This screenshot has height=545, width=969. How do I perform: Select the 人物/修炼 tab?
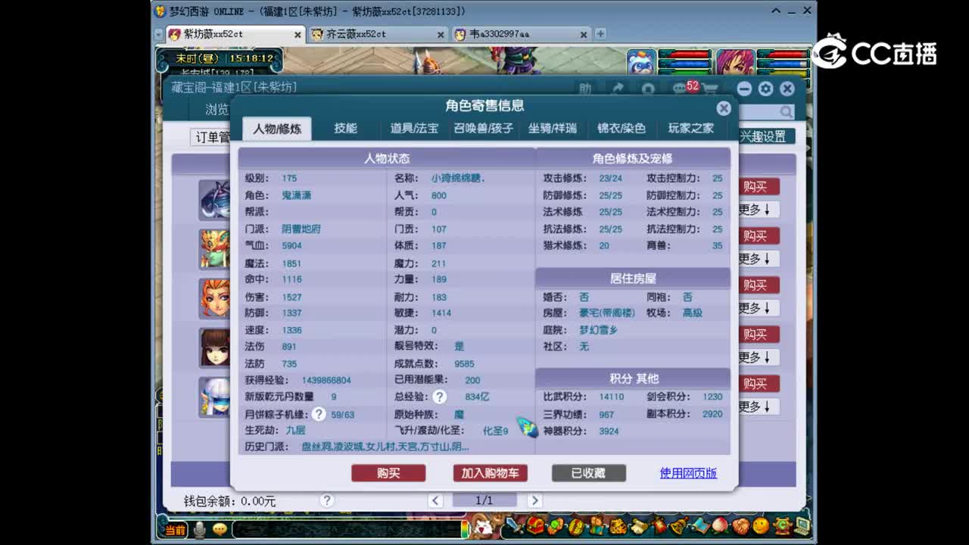[277, 129]
